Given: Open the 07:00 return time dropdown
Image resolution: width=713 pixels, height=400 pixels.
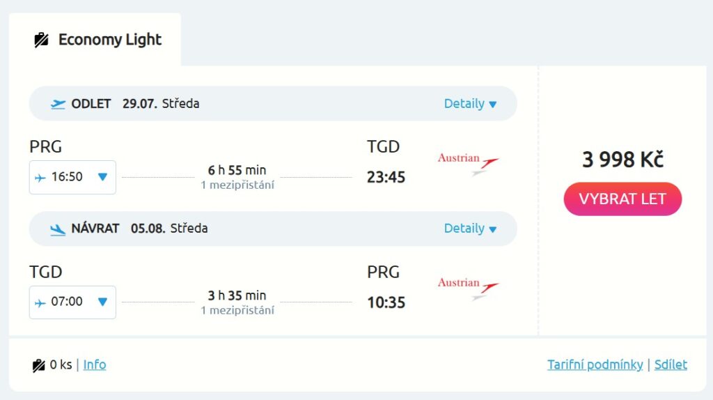Looking at the screenshot, I should [x=102, y=302].
